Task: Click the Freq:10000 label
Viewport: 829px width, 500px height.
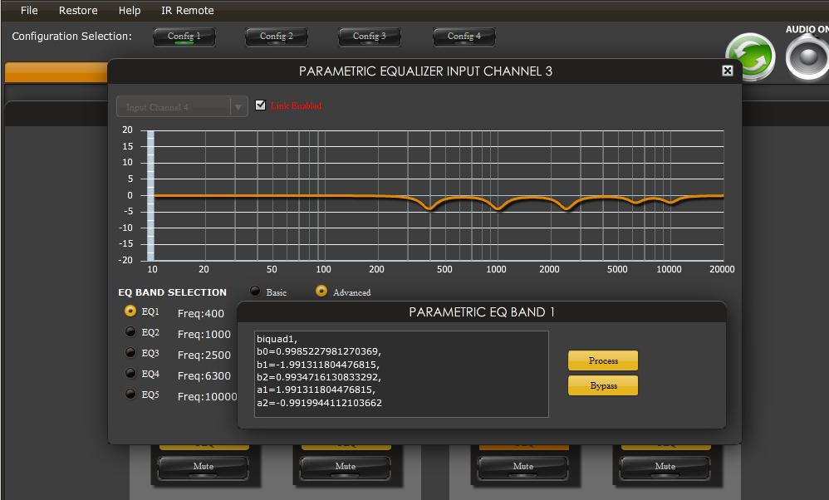Action: tap(208, 396)
